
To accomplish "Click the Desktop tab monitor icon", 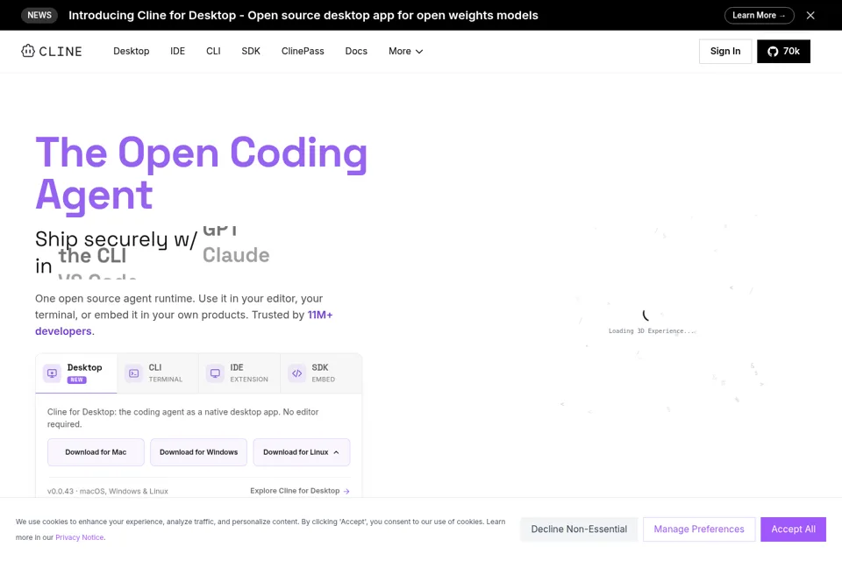I will (52, 373).
